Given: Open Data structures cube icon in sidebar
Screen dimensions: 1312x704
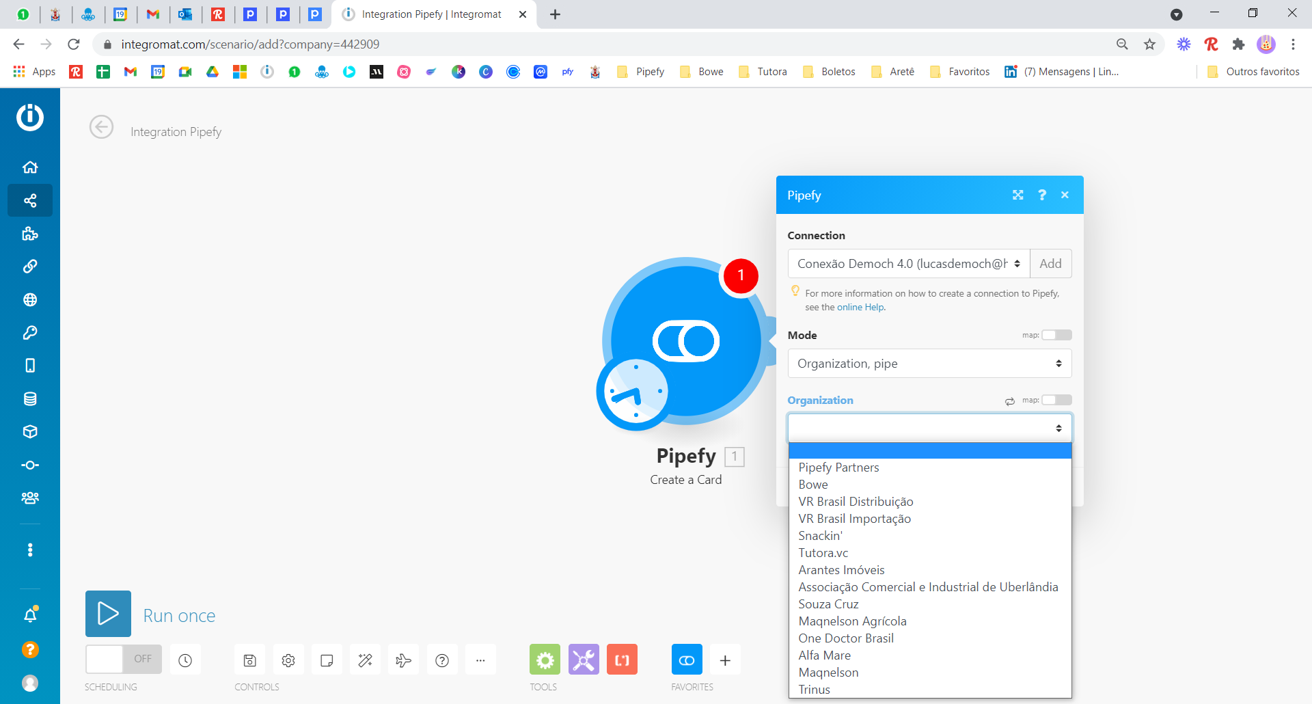Looking at the screenshot, I should click(30, 432).
